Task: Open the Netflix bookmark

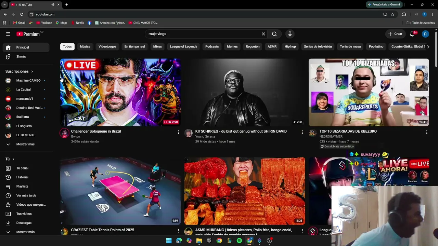Action: click(78, 23)
